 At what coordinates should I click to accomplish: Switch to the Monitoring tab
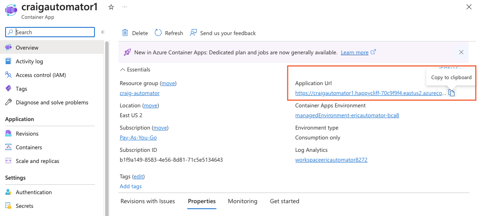pyautogui.click(x=242, y=201)
